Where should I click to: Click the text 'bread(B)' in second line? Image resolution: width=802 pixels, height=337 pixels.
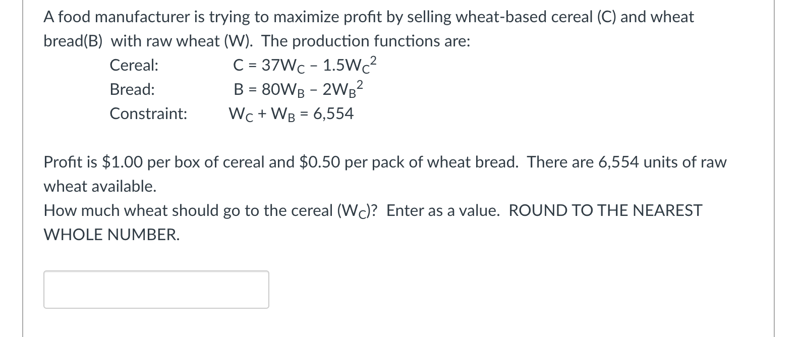(x=73, y=41)
